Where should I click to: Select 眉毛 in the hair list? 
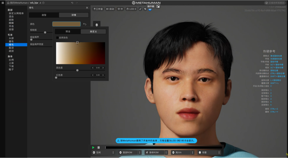(11, 41)
